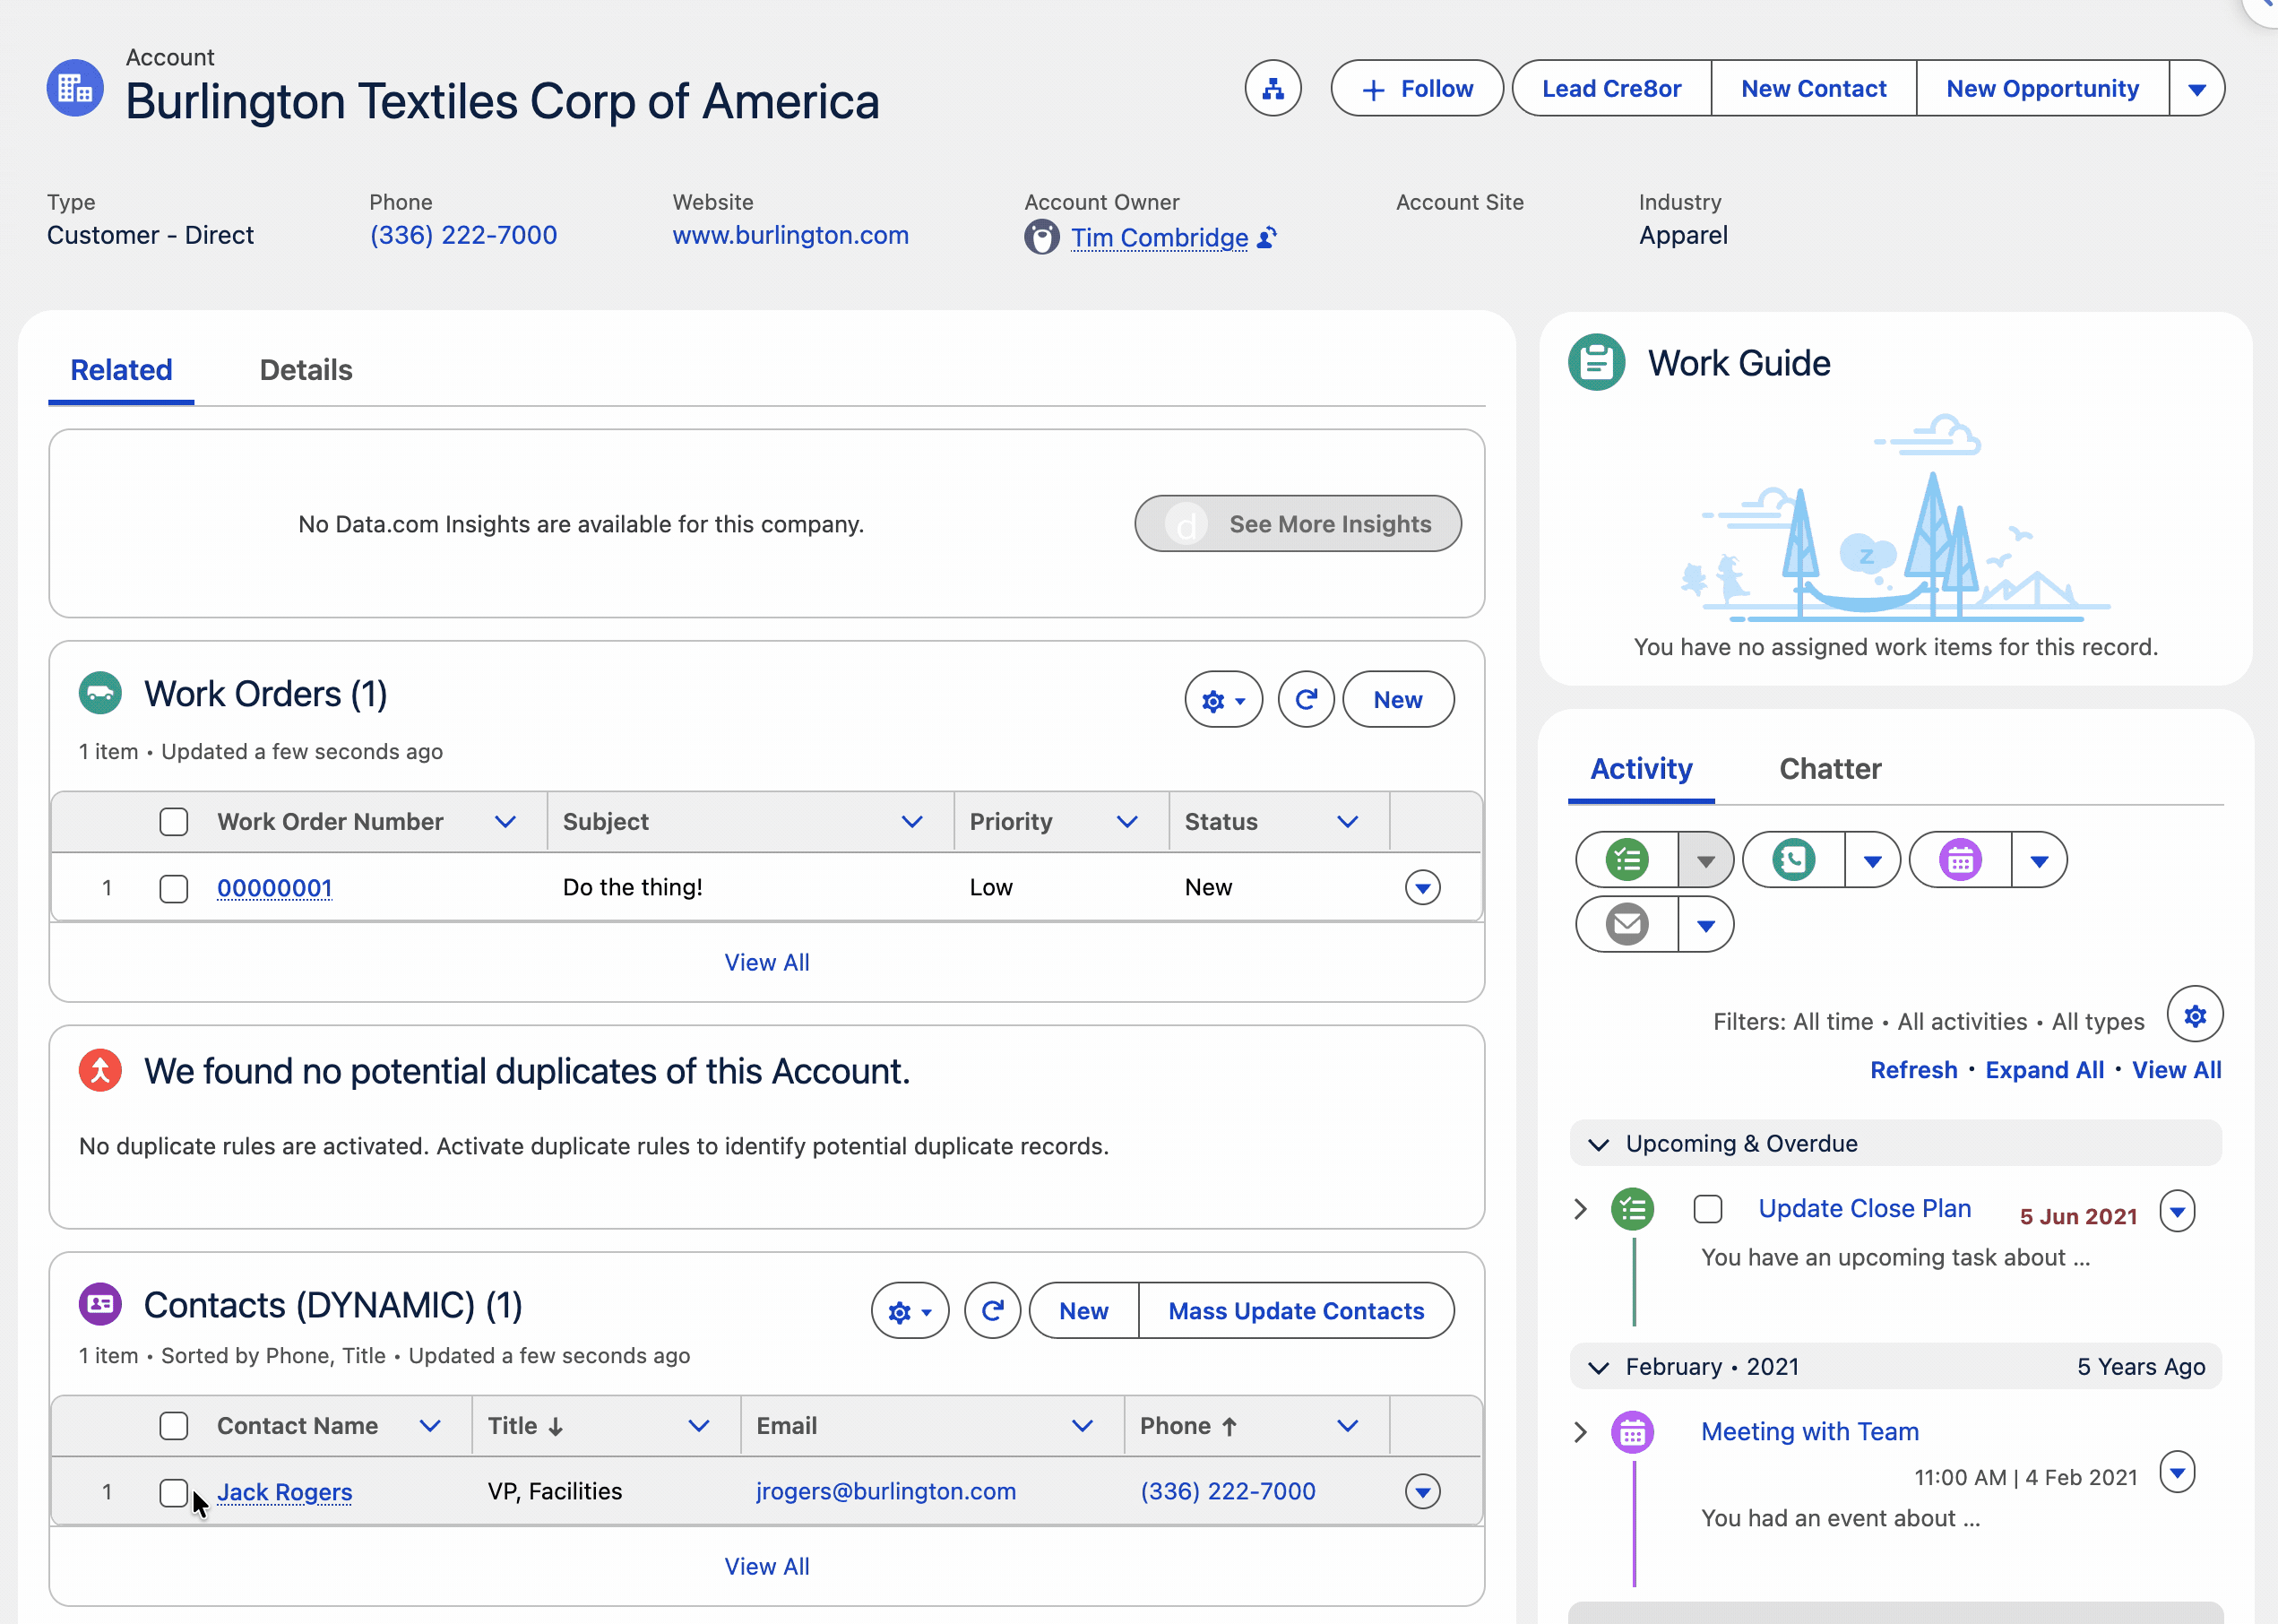Select all work orders header checkbox
Image resolution: width=2278 pixels, height=1624 pixels.
point(174,822)
